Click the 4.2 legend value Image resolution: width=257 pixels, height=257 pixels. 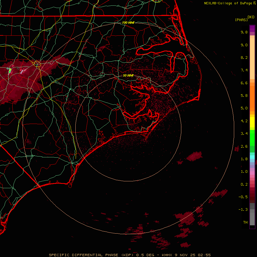244,121
